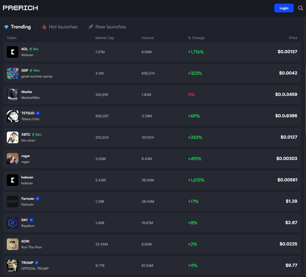
Task: Click Fartcoin price $1.29
Action: [x=291, y=201]
